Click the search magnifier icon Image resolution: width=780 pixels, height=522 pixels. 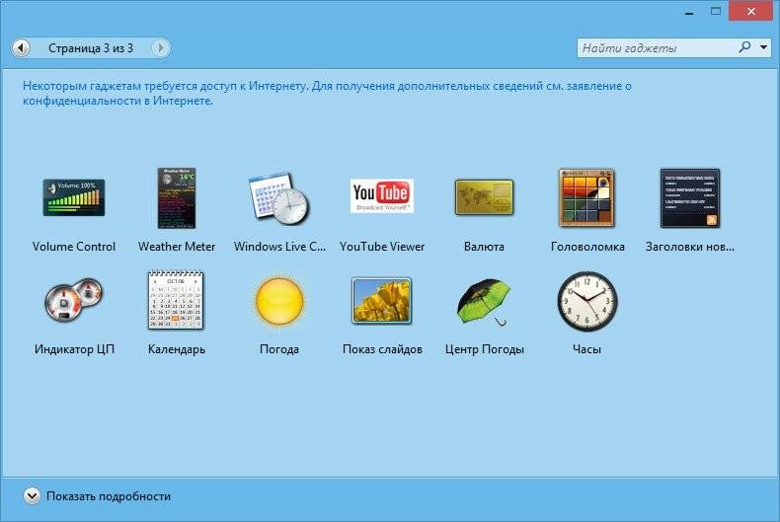pos(744,47)
